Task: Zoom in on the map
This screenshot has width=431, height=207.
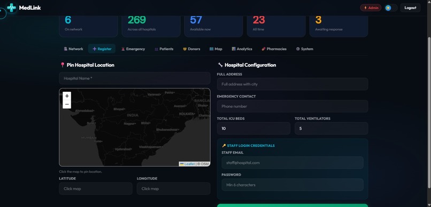Action: (67, 96)
